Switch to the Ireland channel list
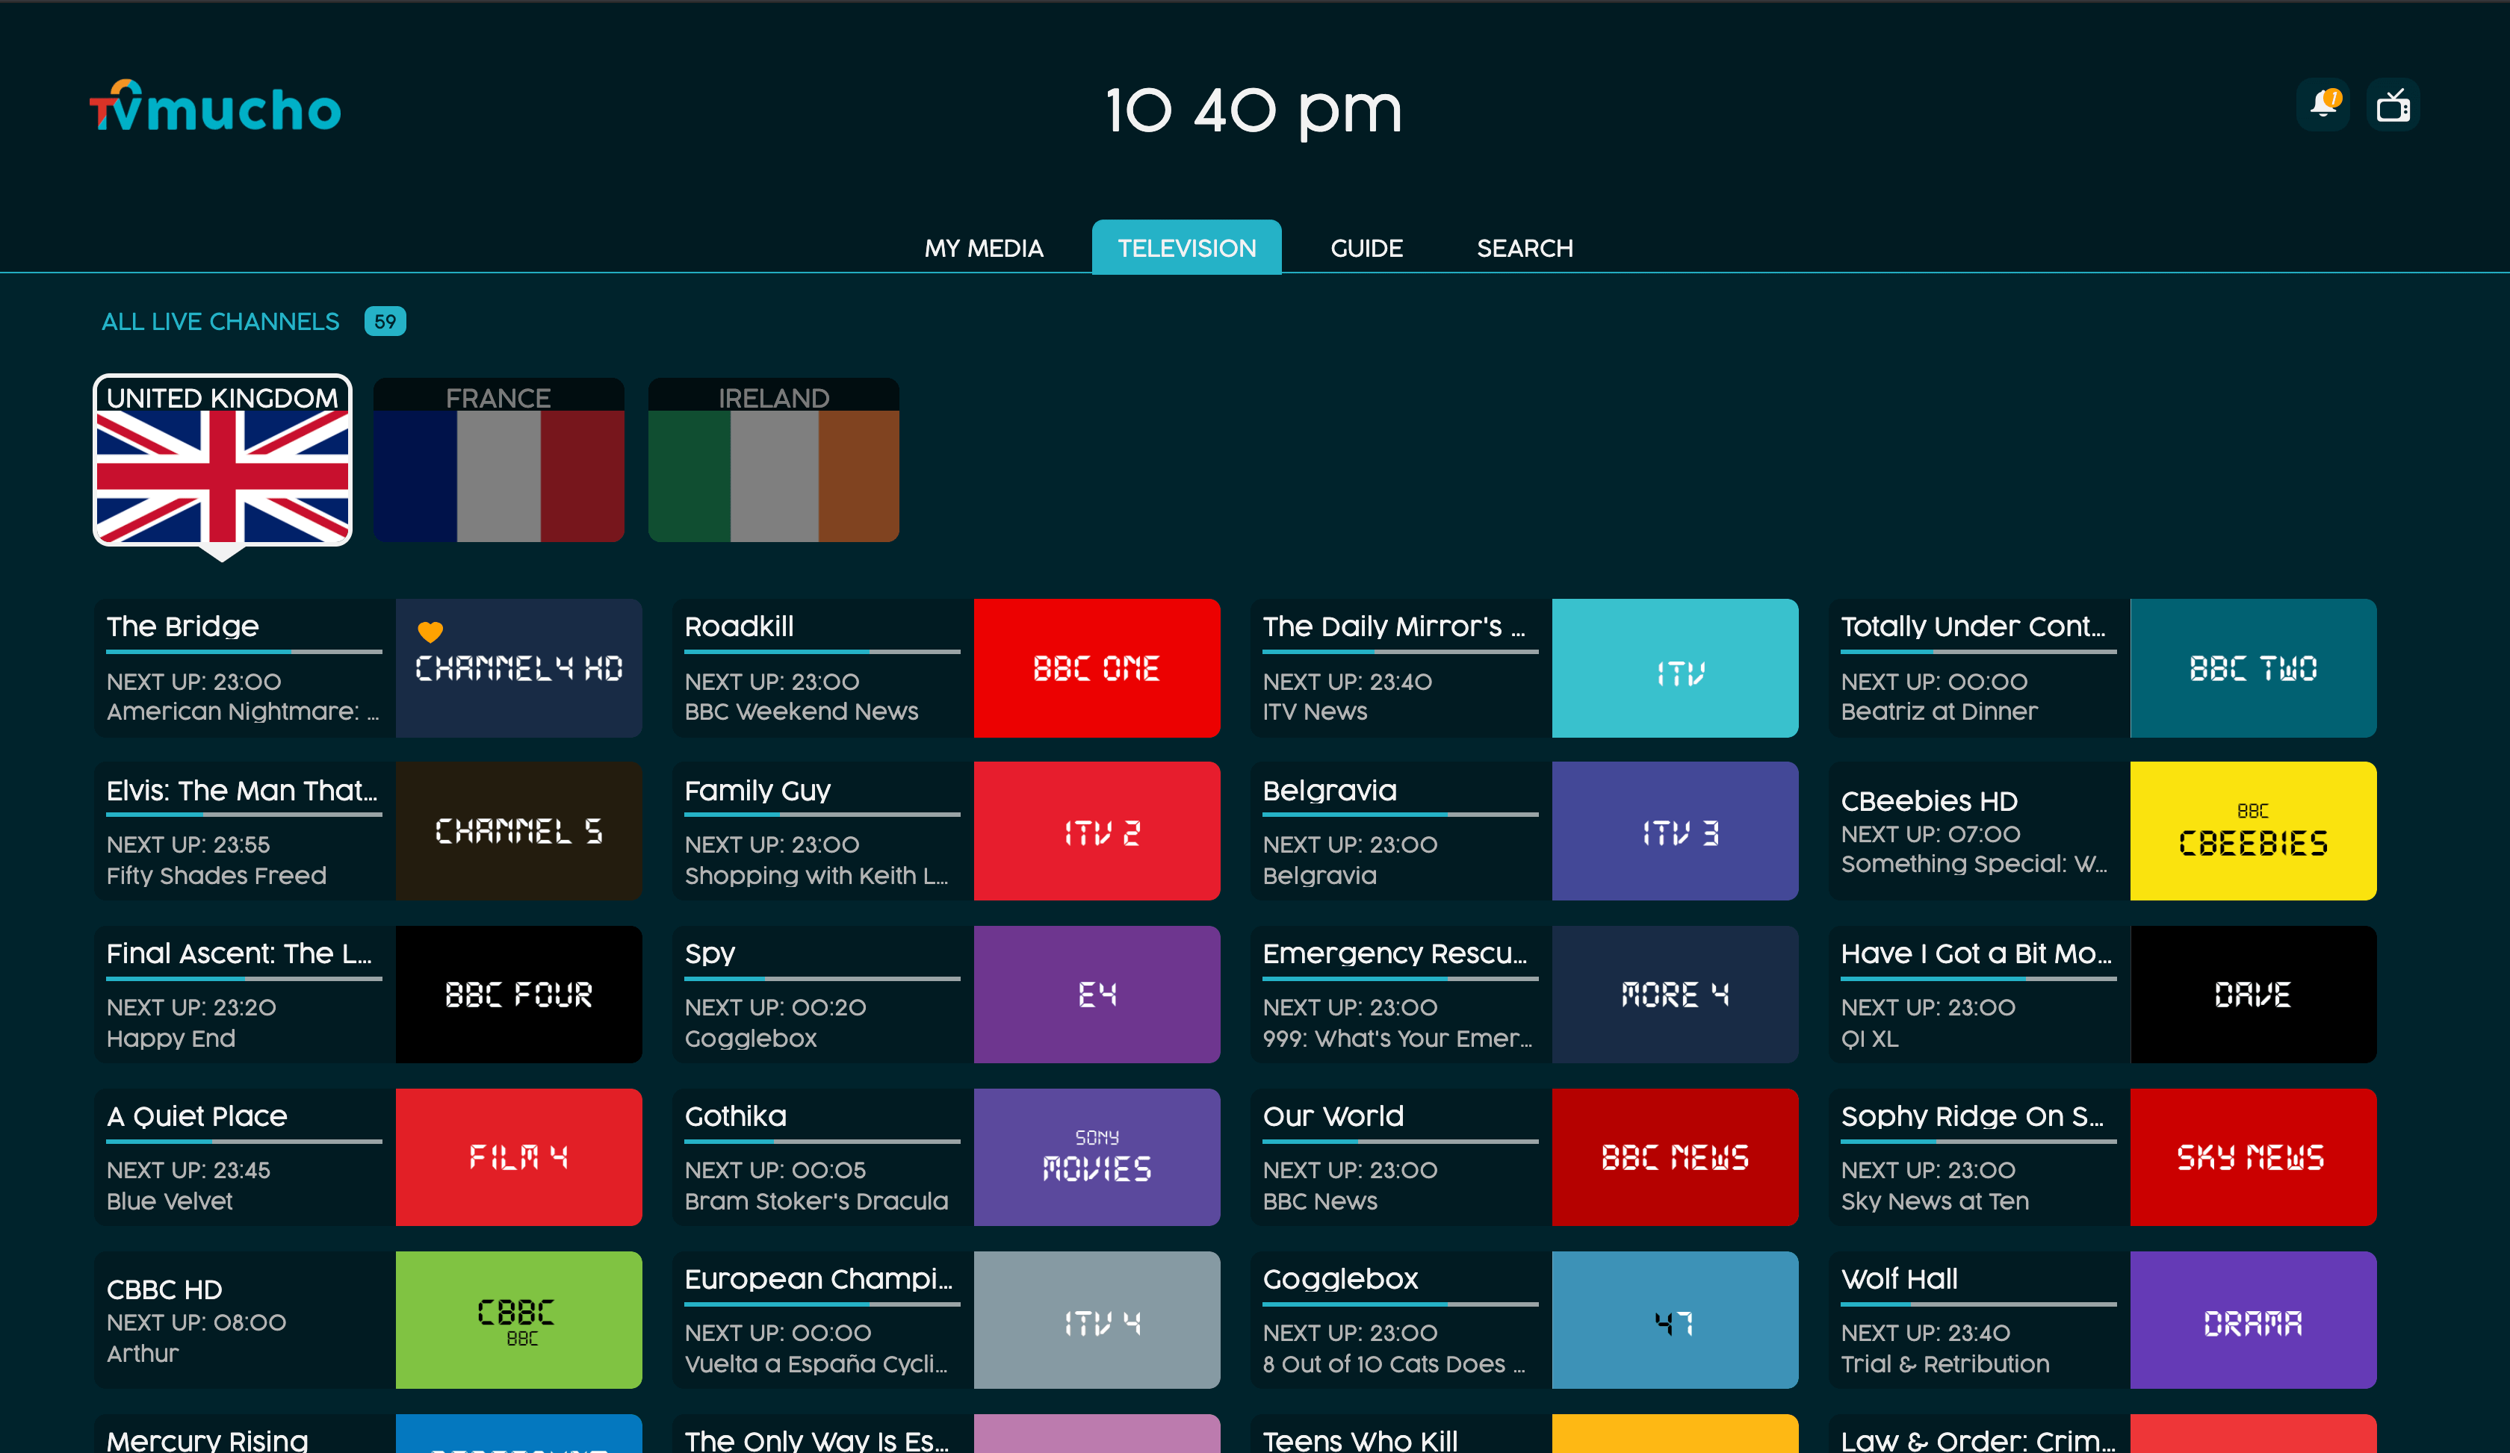 (x=773, y=460)
